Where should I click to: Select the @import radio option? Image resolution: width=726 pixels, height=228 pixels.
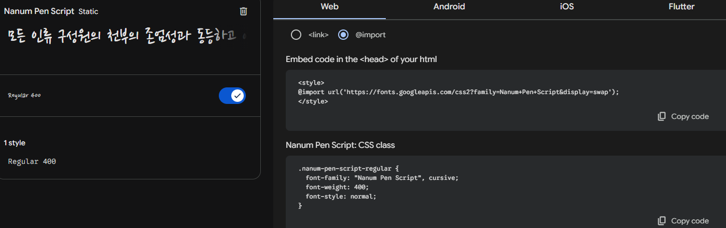343,35
